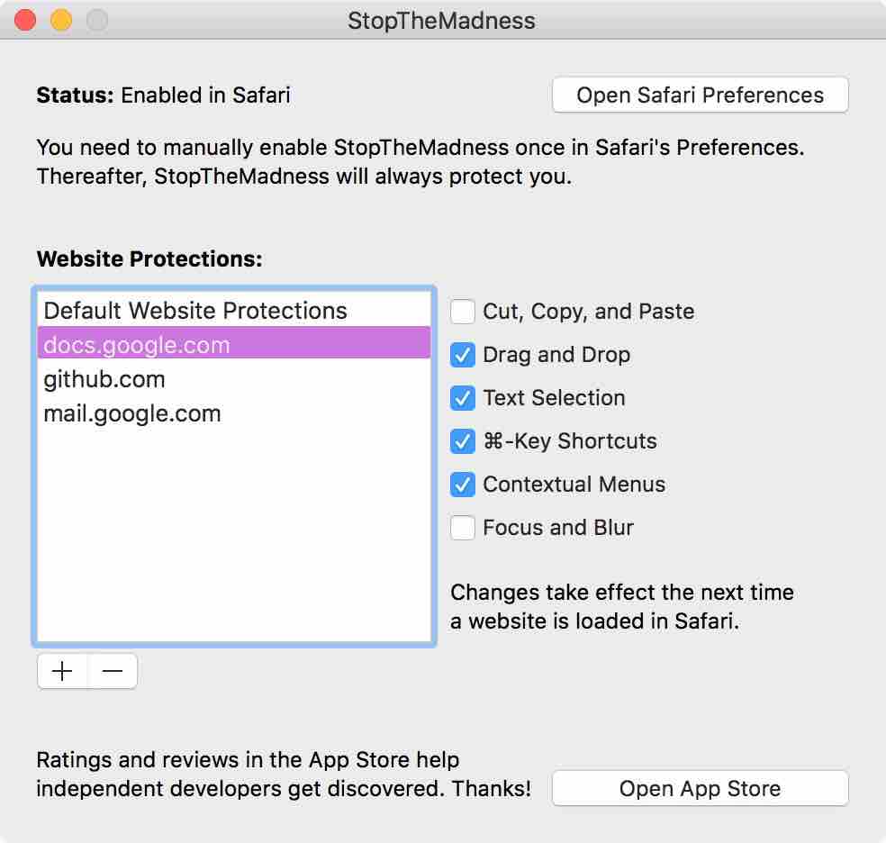This screenshot has height=843, width=886.
Task: Click the empty area of the website list
Action: pyautogui.click(x=234, y=540)
